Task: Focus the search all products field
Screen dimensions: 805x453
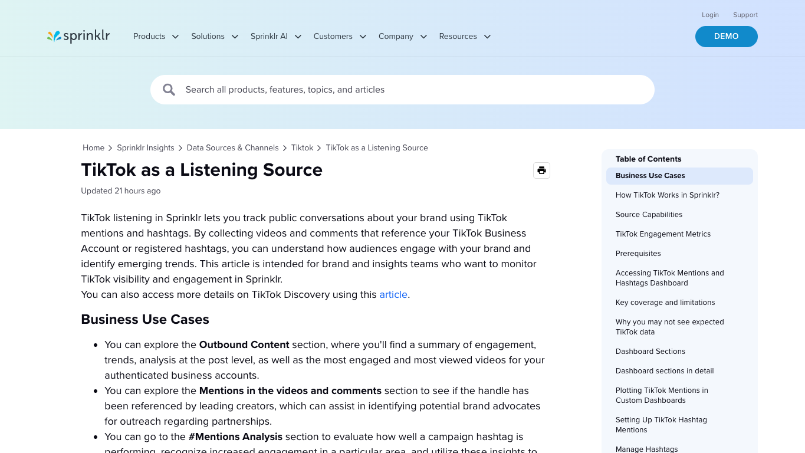Action: click(x=402, y=90)
